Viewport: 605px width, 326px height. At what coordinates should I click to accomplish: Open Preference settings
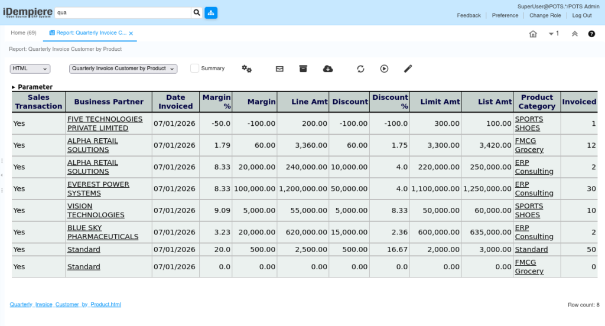(x=505, y=15)
